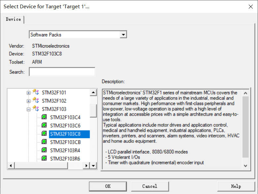Click the STM32F102 family icon
Screen dimensions: 258x194
(x=36, y=100)
